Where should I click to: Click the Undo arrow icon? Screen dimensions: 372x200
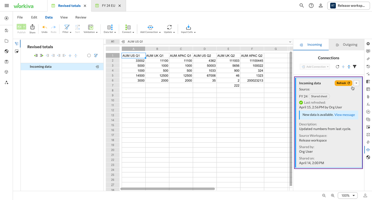coord(44,29)
